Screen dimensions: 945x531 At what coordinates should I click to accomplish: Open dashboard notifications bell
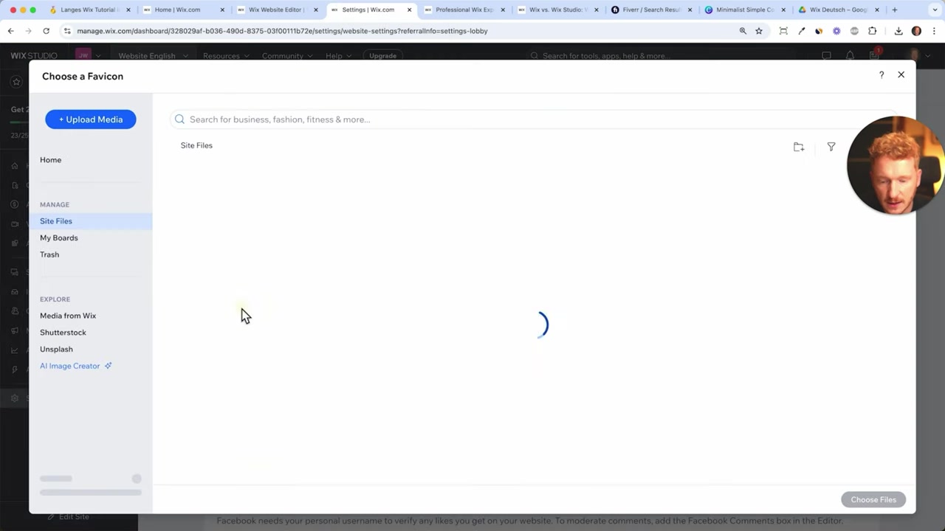pos(850,56)
